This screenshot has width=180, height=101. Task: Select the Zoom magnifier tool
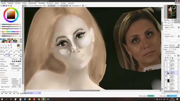click(x=4, y=48)
